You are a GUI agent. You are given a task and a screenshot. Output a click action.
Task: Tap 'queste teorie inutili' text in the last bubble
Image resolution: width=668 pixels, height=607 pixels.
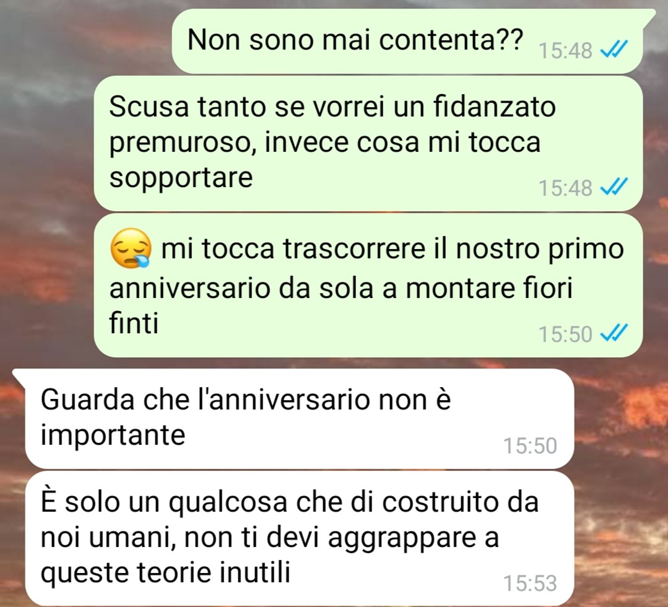point(165,572)
